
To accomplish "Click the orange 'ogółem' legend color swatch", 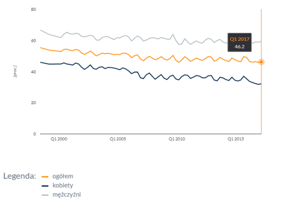I will click(x=46, y=177).
